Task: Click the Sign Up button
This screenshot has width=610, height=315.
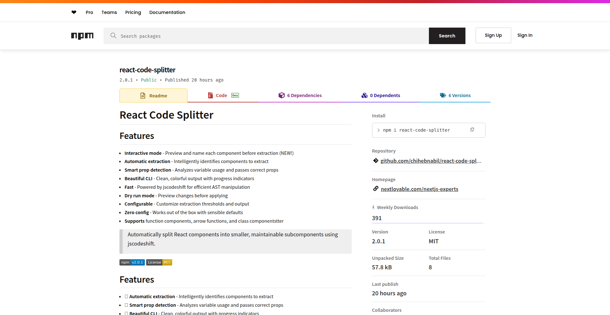Action: pyautogui.click(x=493, y=35)
